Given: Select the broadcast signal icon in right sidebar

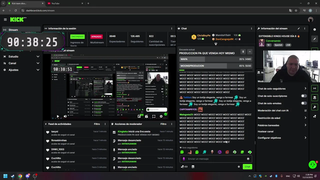Looking at the screenshot, I should [314, 88].
